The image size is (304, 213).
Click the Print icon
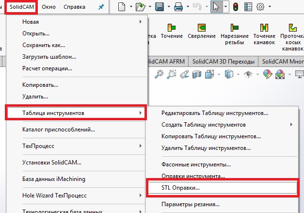pos(178,7)
